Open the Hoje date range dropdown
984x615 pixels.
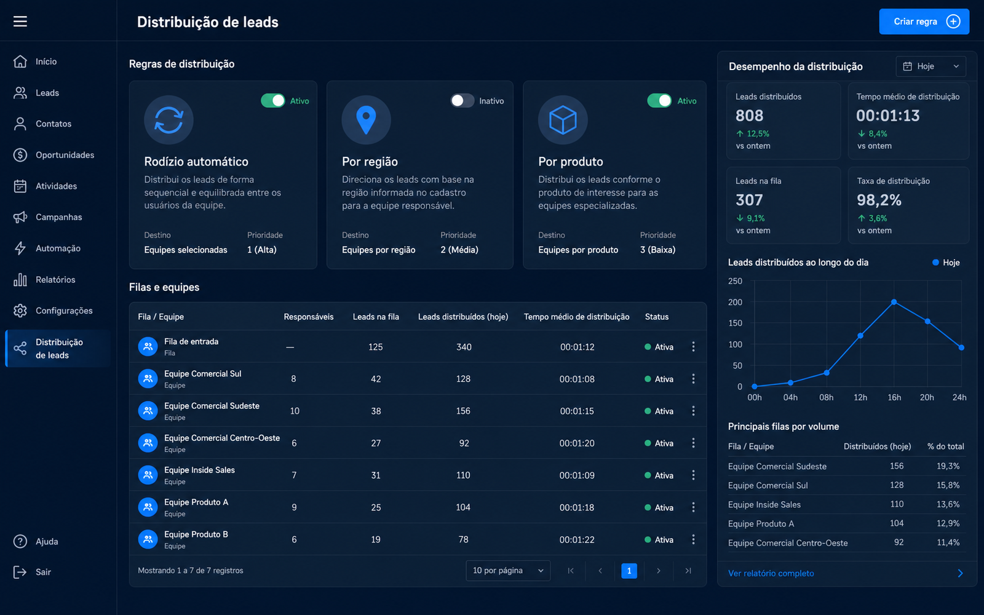coord(930,66)
